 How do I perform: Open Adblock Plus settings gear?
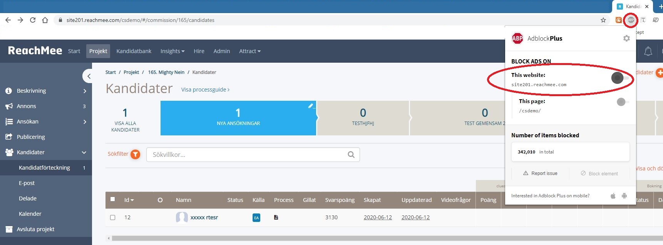[x=626, y=38]
